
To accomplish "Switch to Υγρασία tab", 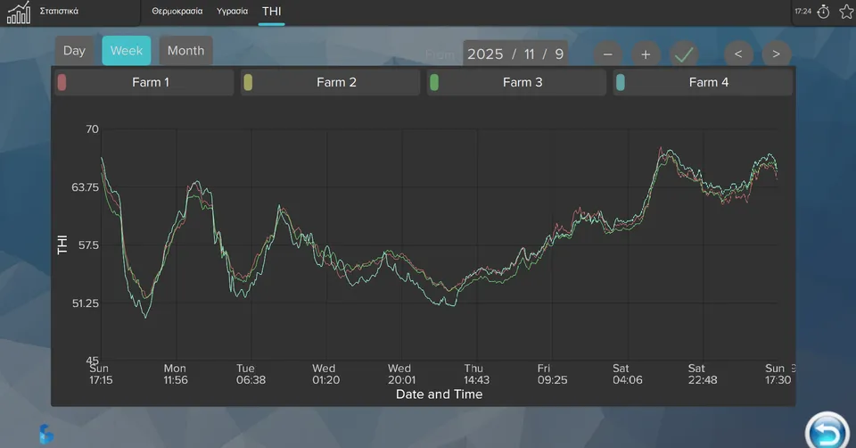I will click(232, 11).
